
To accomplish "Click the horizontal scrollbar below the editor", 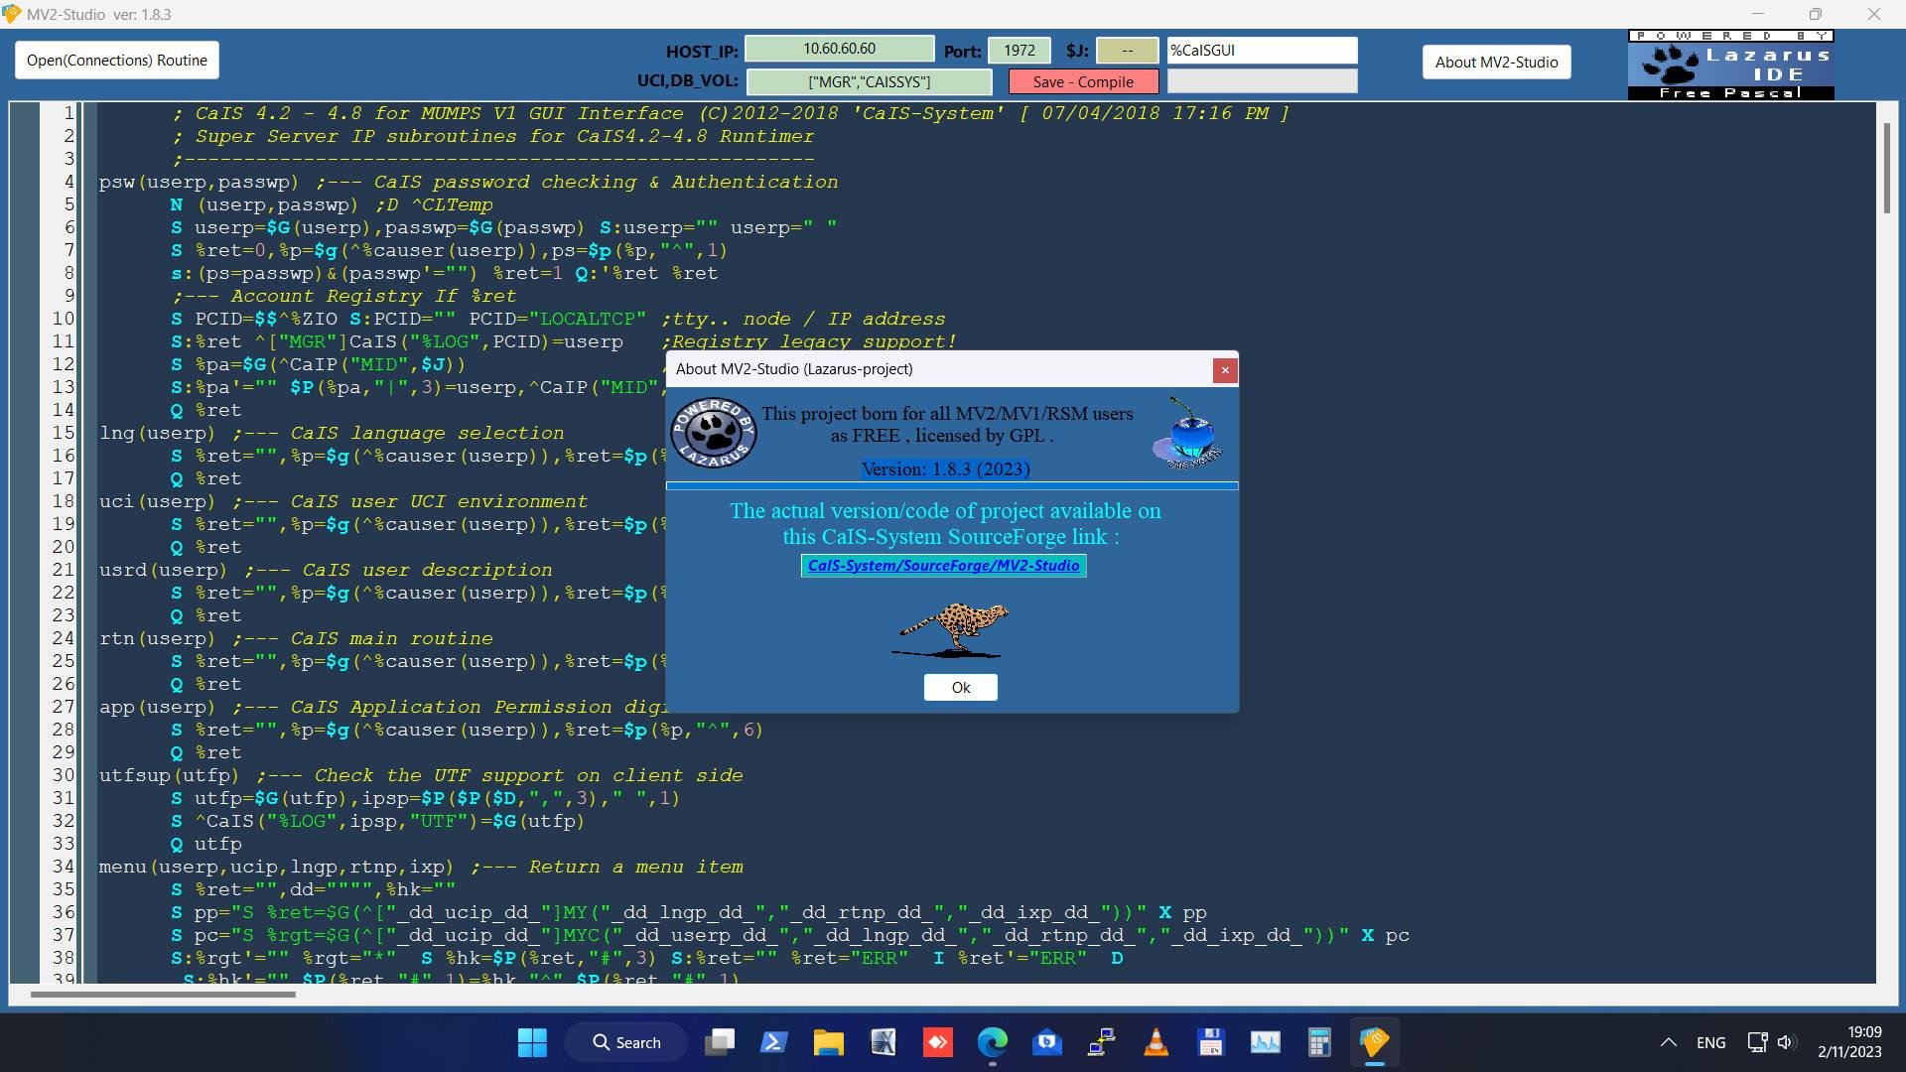I will [x=164, y=994].
